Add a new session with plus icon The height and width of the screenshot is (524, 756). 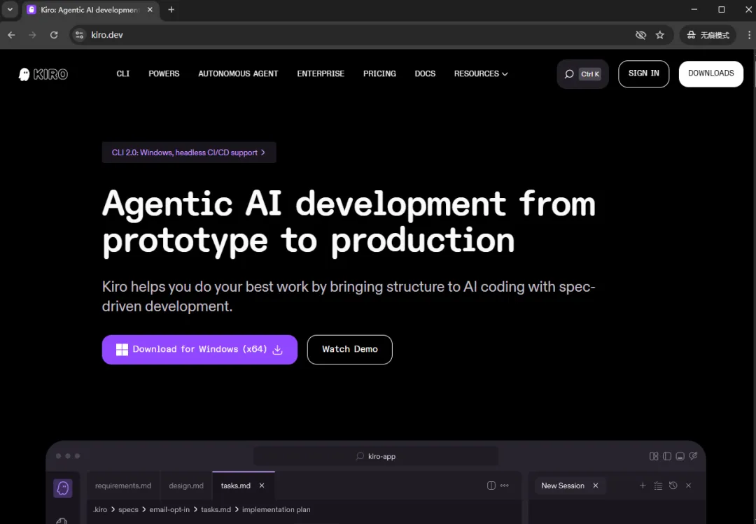(643, 486)
